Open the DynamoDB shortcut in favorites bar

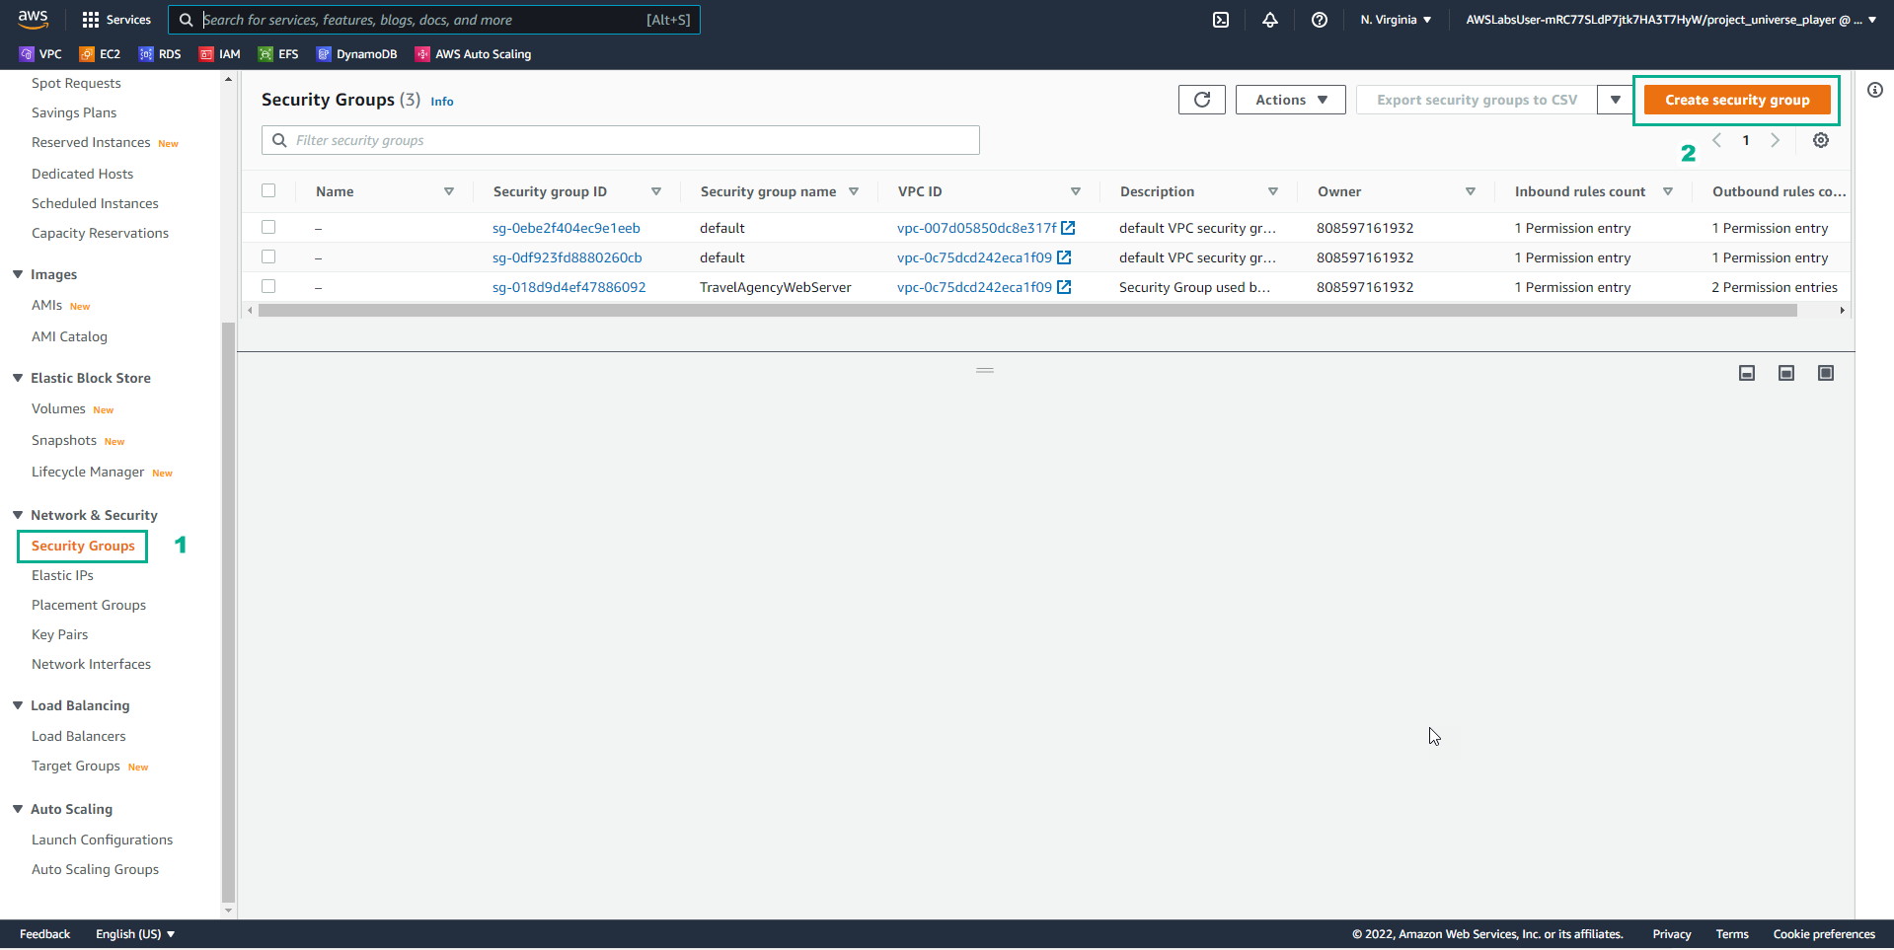click(x=356, y=54)
